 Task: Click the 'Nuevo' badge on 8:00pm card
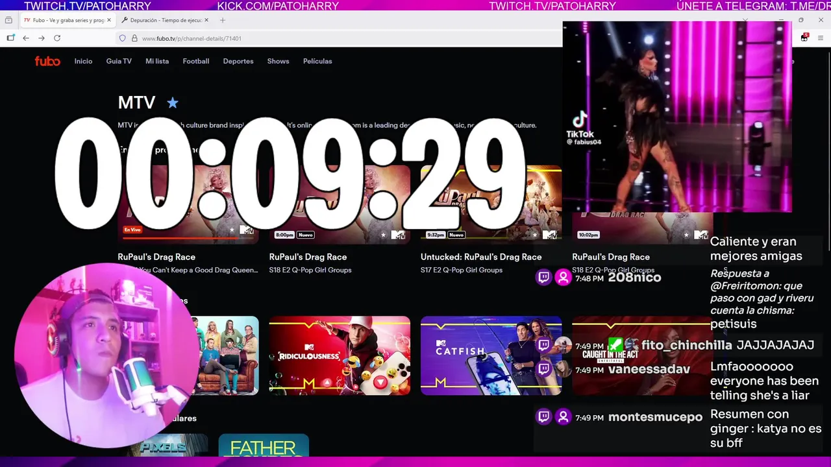(x=306, y=235)
